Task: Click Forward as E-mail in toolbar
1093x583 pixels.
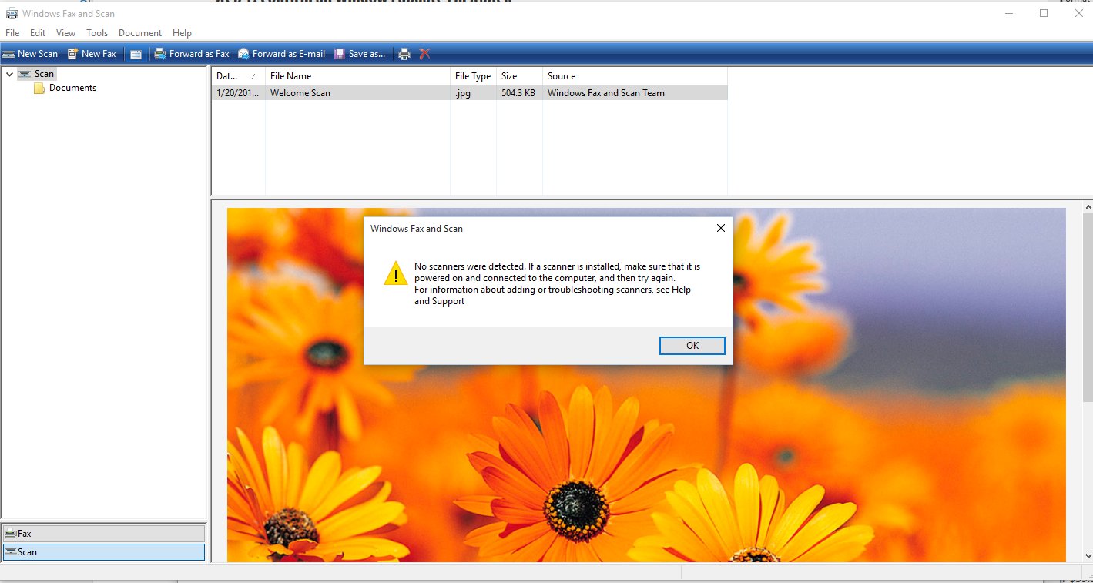Action: (x=281, y=54)
